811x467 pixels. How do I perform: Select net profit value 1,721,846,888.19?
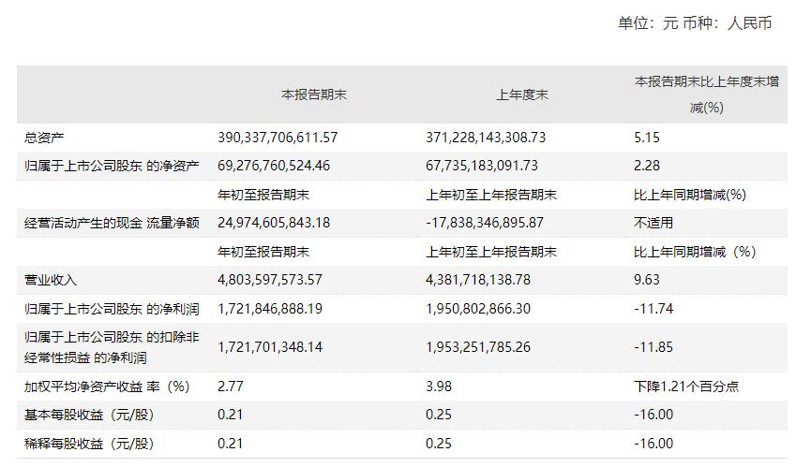tap(269, 308)
